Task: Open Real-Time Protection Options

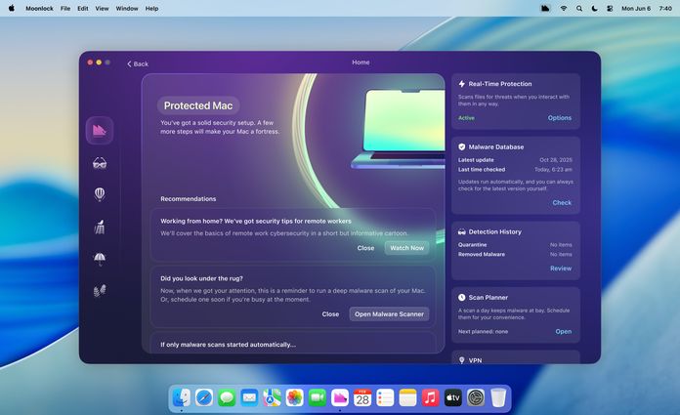Action: click(560, 118)
